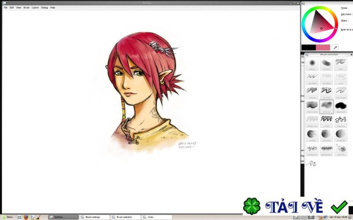Image resolution: width=353 pixels, height=220 pixels.
Task: Choose the solid black blob brush
Action: pos(341,106)
